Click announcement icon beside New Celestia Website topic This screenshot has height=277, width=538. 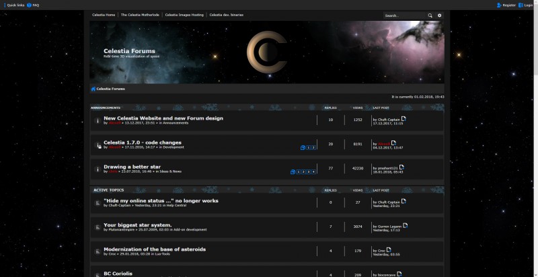tap(98, 120)
